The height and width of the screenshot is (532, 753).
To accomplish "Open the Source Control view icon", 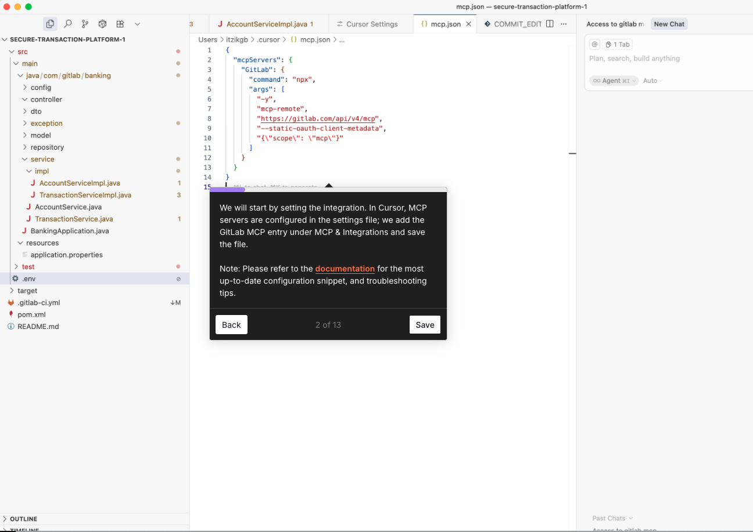I will coord(85,24).
